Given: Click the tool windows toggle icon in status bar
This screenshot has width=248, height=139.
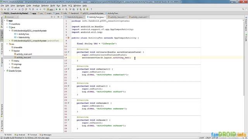Looking at the screenshot, I should [1, 137].
